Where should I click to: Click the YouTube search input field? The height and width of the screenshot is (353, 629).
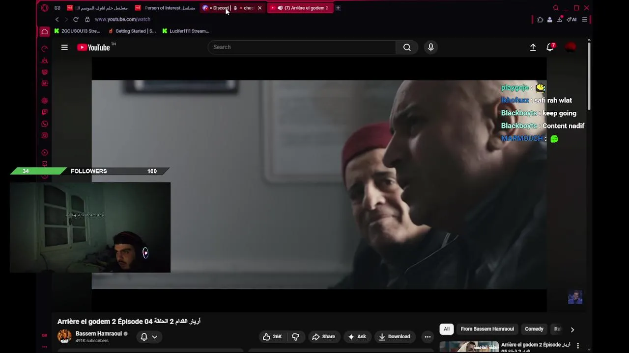[x=302, y=47]
